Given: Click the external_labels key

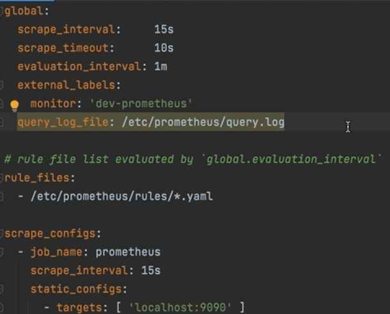Looking at the screenshot, I should point(66,85).
